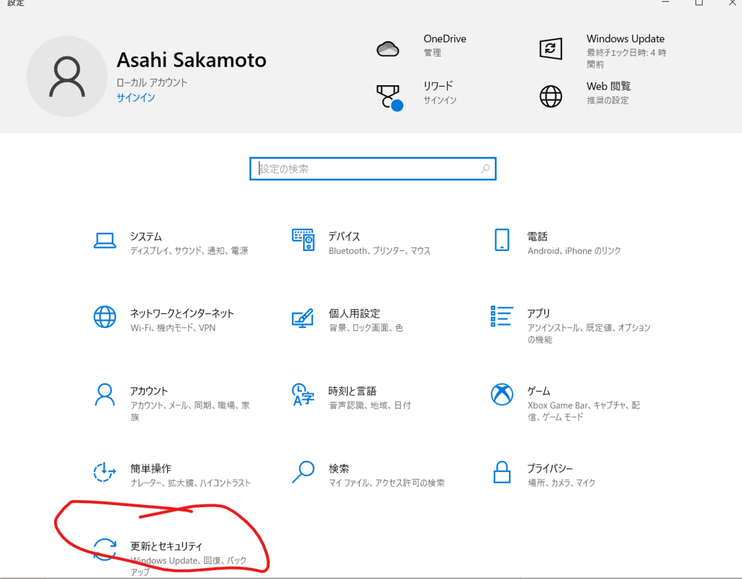Open the デバイス keyboard and speaker icon
This screenshot has height=579, width=742.
pos(304,240)
